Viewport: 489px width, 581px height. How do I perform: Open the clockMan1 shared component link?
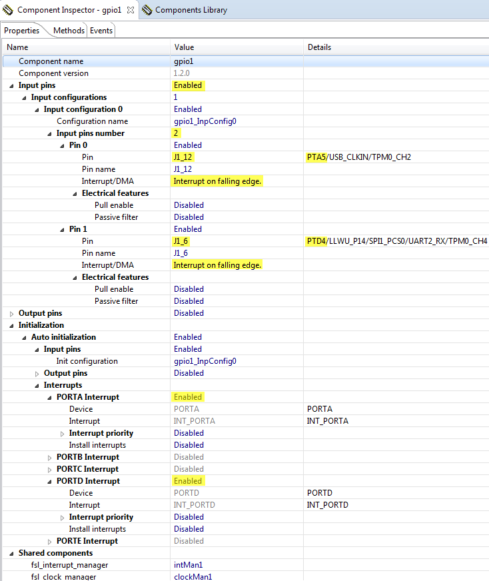click(x=193, y=577)
